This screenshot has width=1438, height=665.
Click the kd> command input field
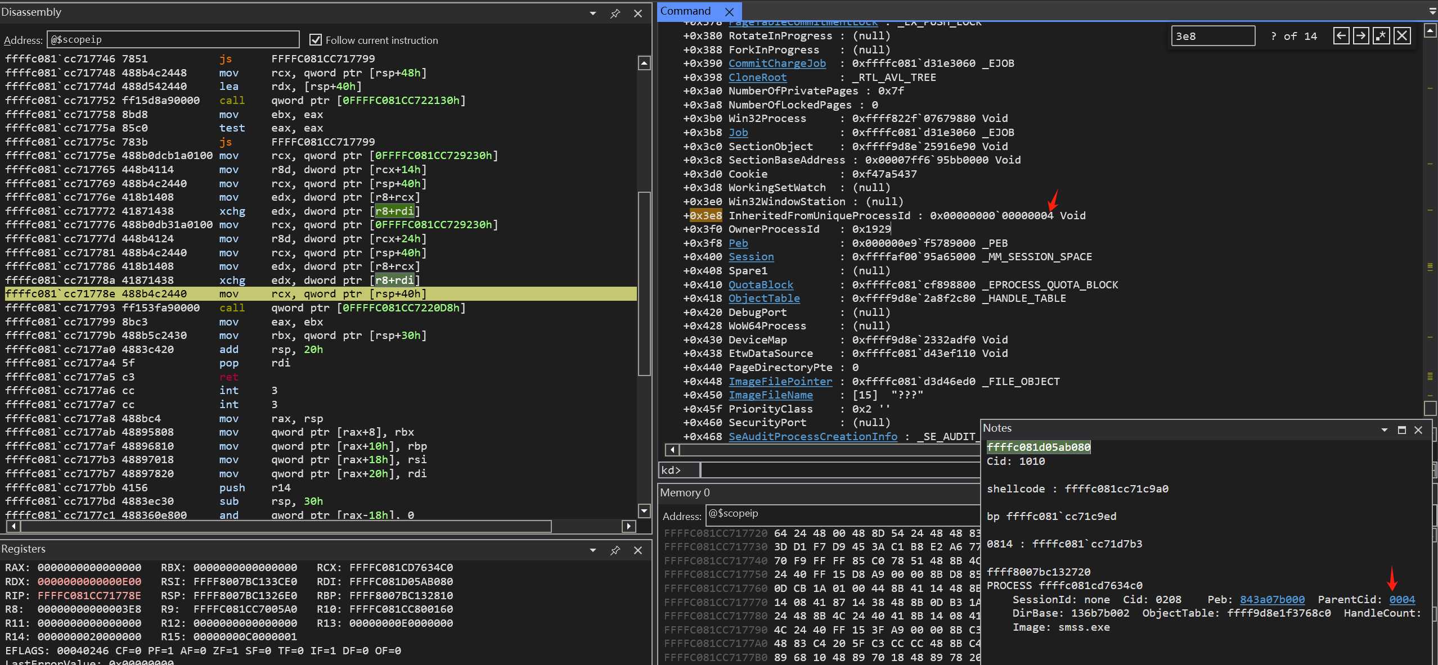coord(840,470)
